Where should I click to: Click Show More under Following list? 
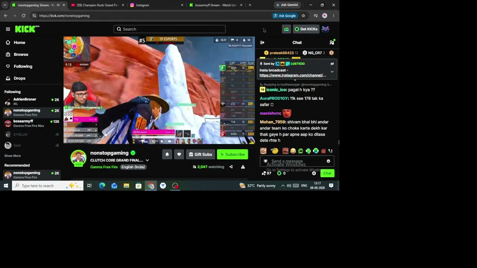[x=13, y=156]
